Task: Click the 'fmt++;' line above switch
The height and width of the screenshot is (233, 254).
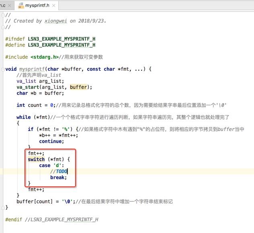Action: pyautogui.click(x=36, y=153)
